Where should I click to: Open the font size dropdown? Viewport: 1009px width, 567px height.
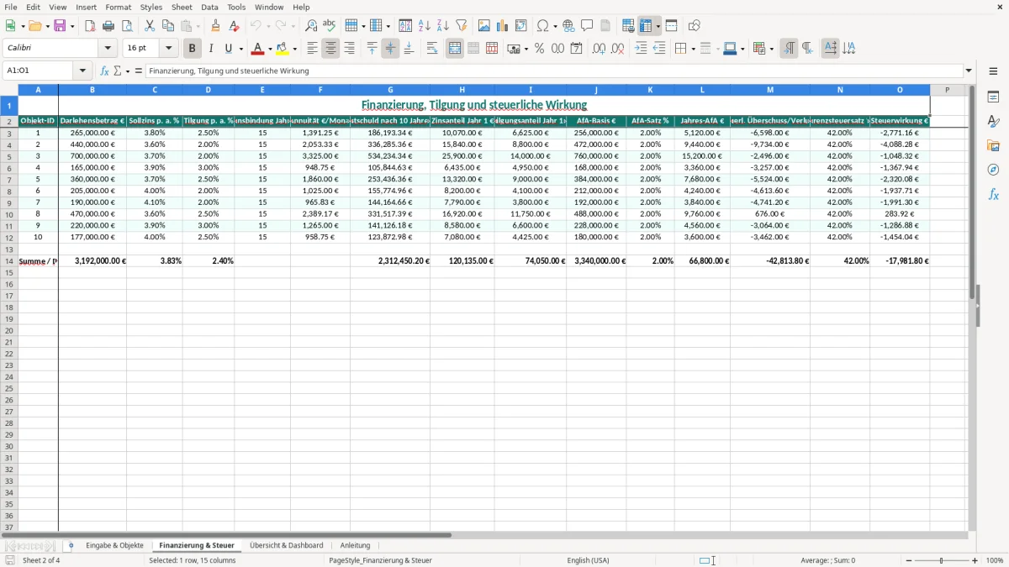click(168, 49)
